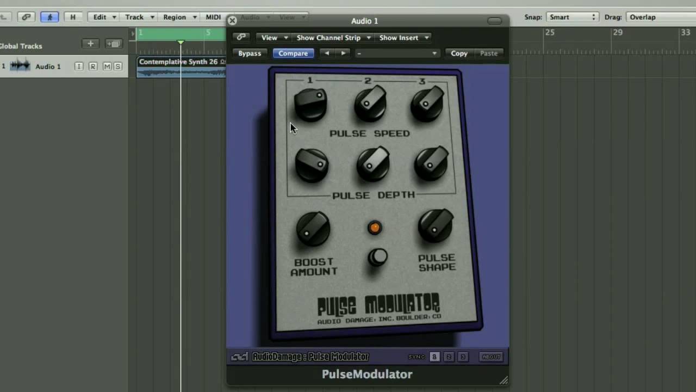Toggle Sync 3 button
The height and width of the screenshot is (392, 696).
pyautogui.click(x=463, y=357)
